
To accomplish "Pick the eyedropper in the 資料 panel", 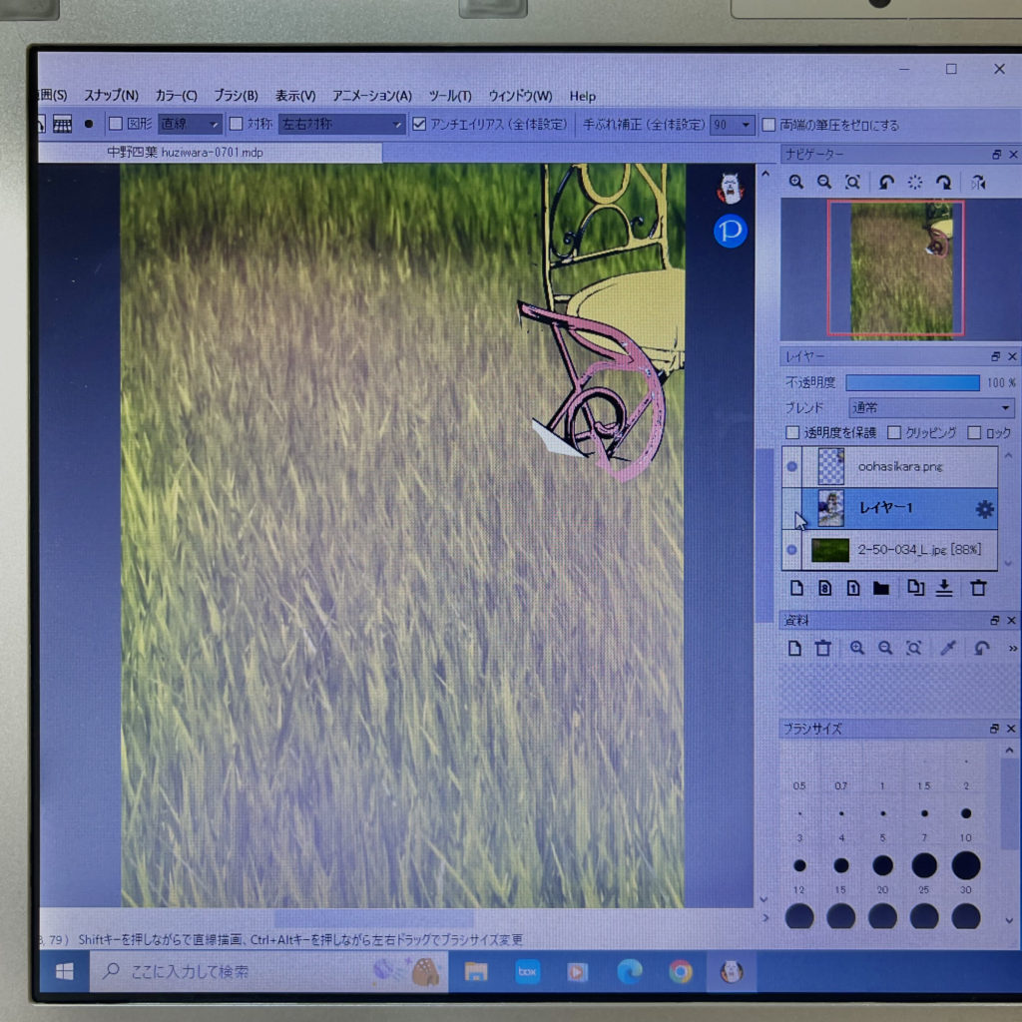I will pos(948,648).
